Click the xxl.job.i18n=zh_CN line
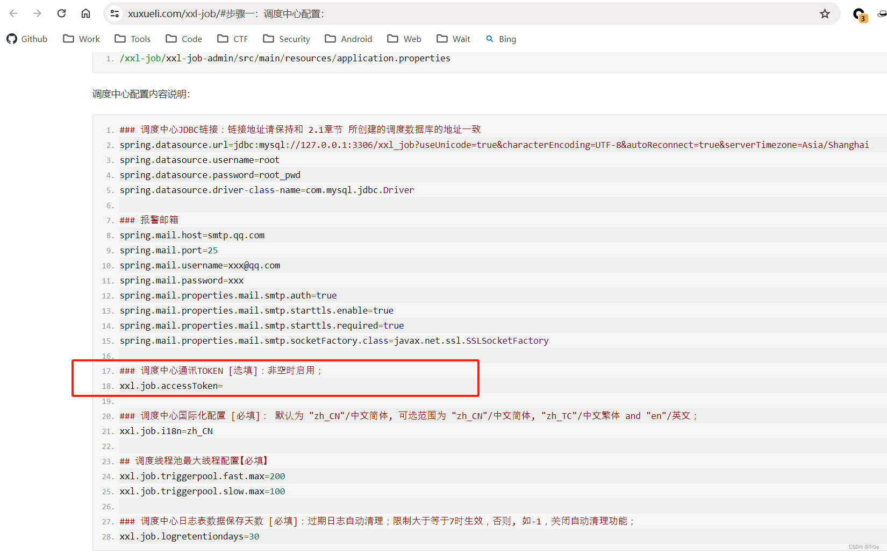Screen dimensions: 887x554 [x=166, y=431]
